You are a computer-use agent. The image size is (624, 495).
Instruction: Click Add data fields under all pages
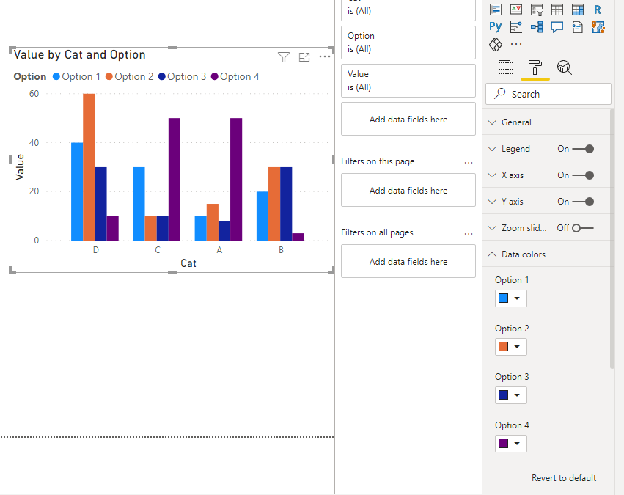tap(408, 261)
